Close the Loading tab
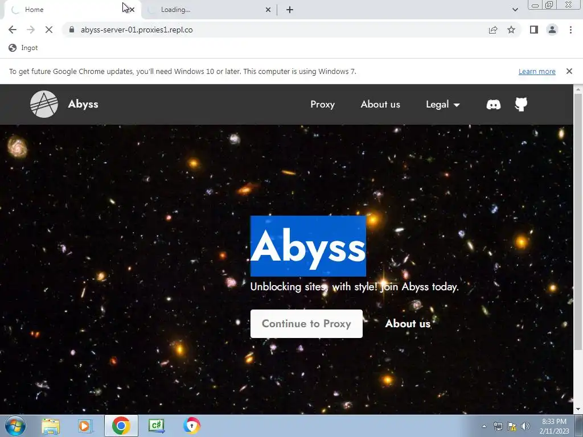 coord(268,10)
